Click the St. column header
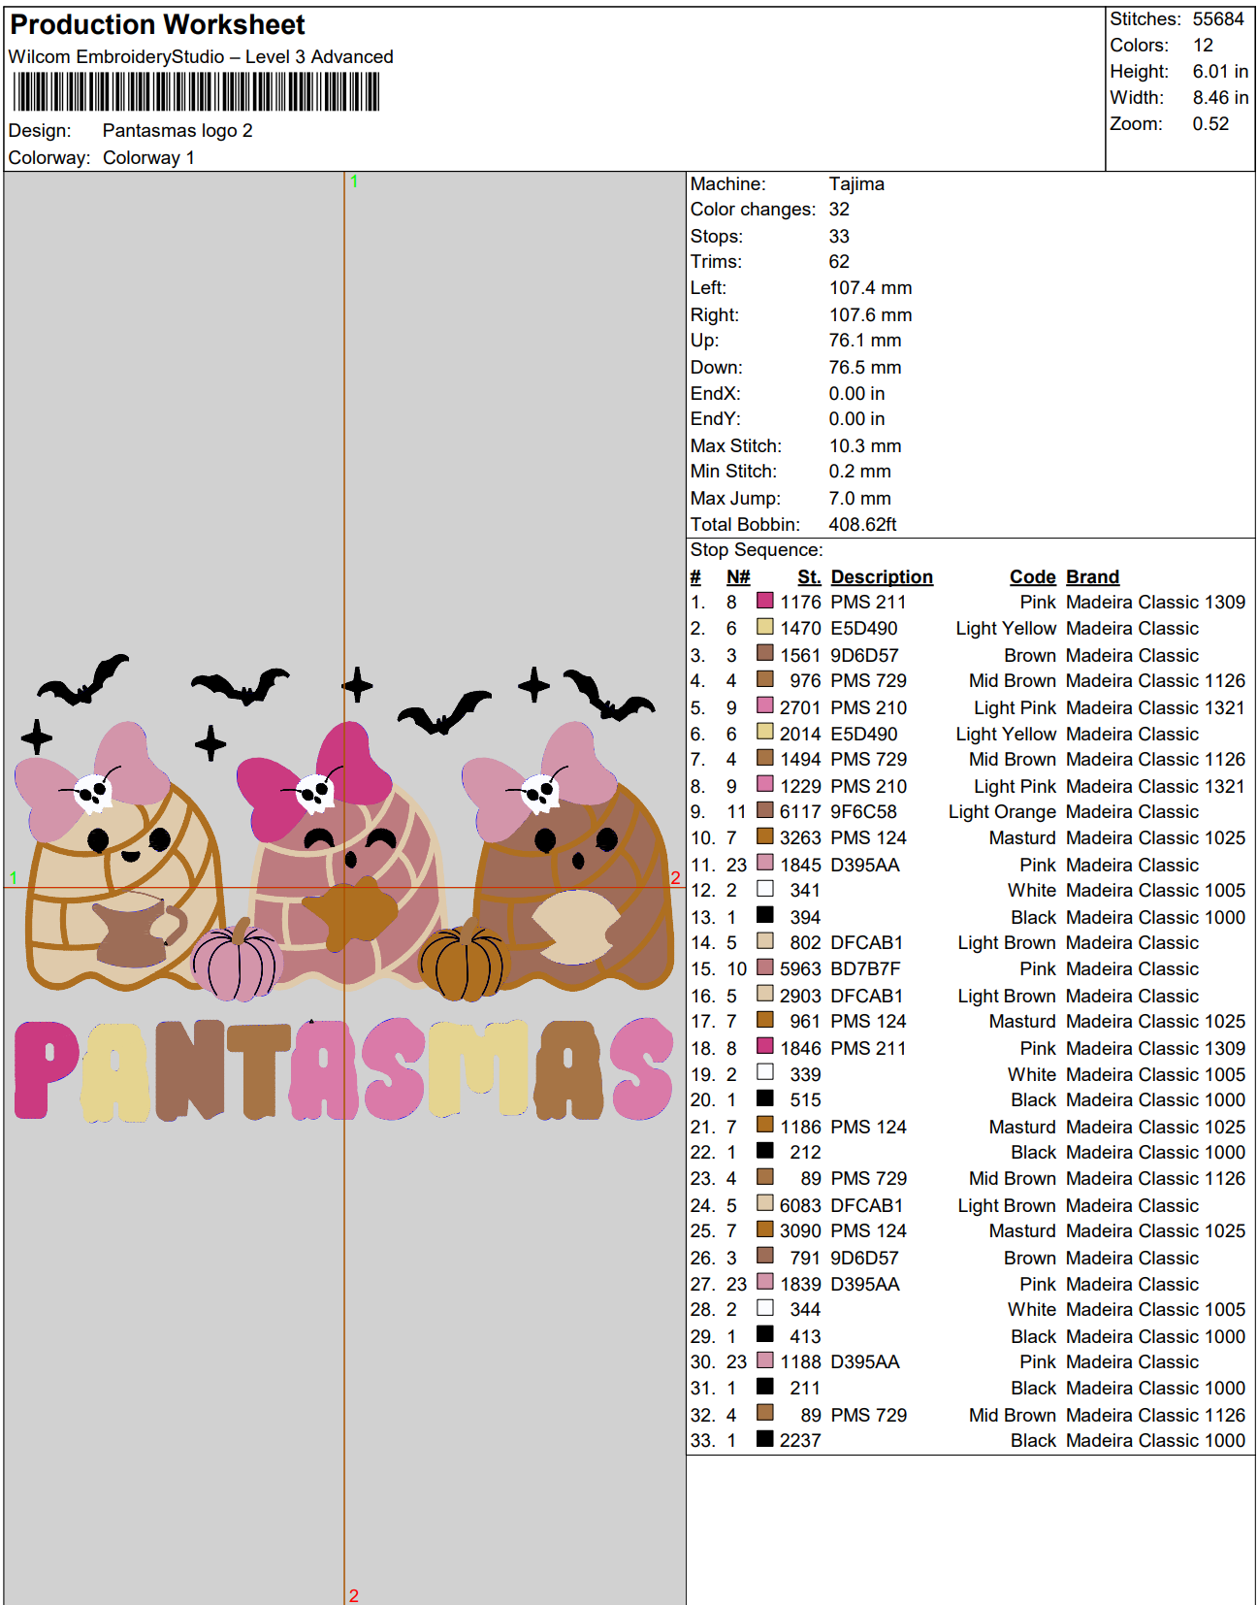Viewport: 1258px width, 1605px height. point(809,577)
